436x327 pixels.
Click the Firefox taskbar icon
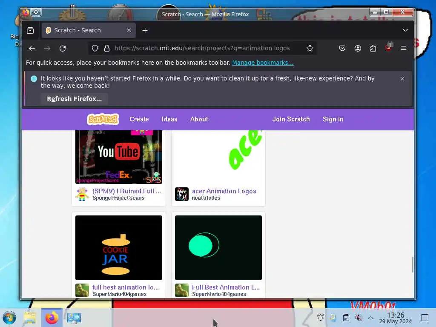coord(52,318)
